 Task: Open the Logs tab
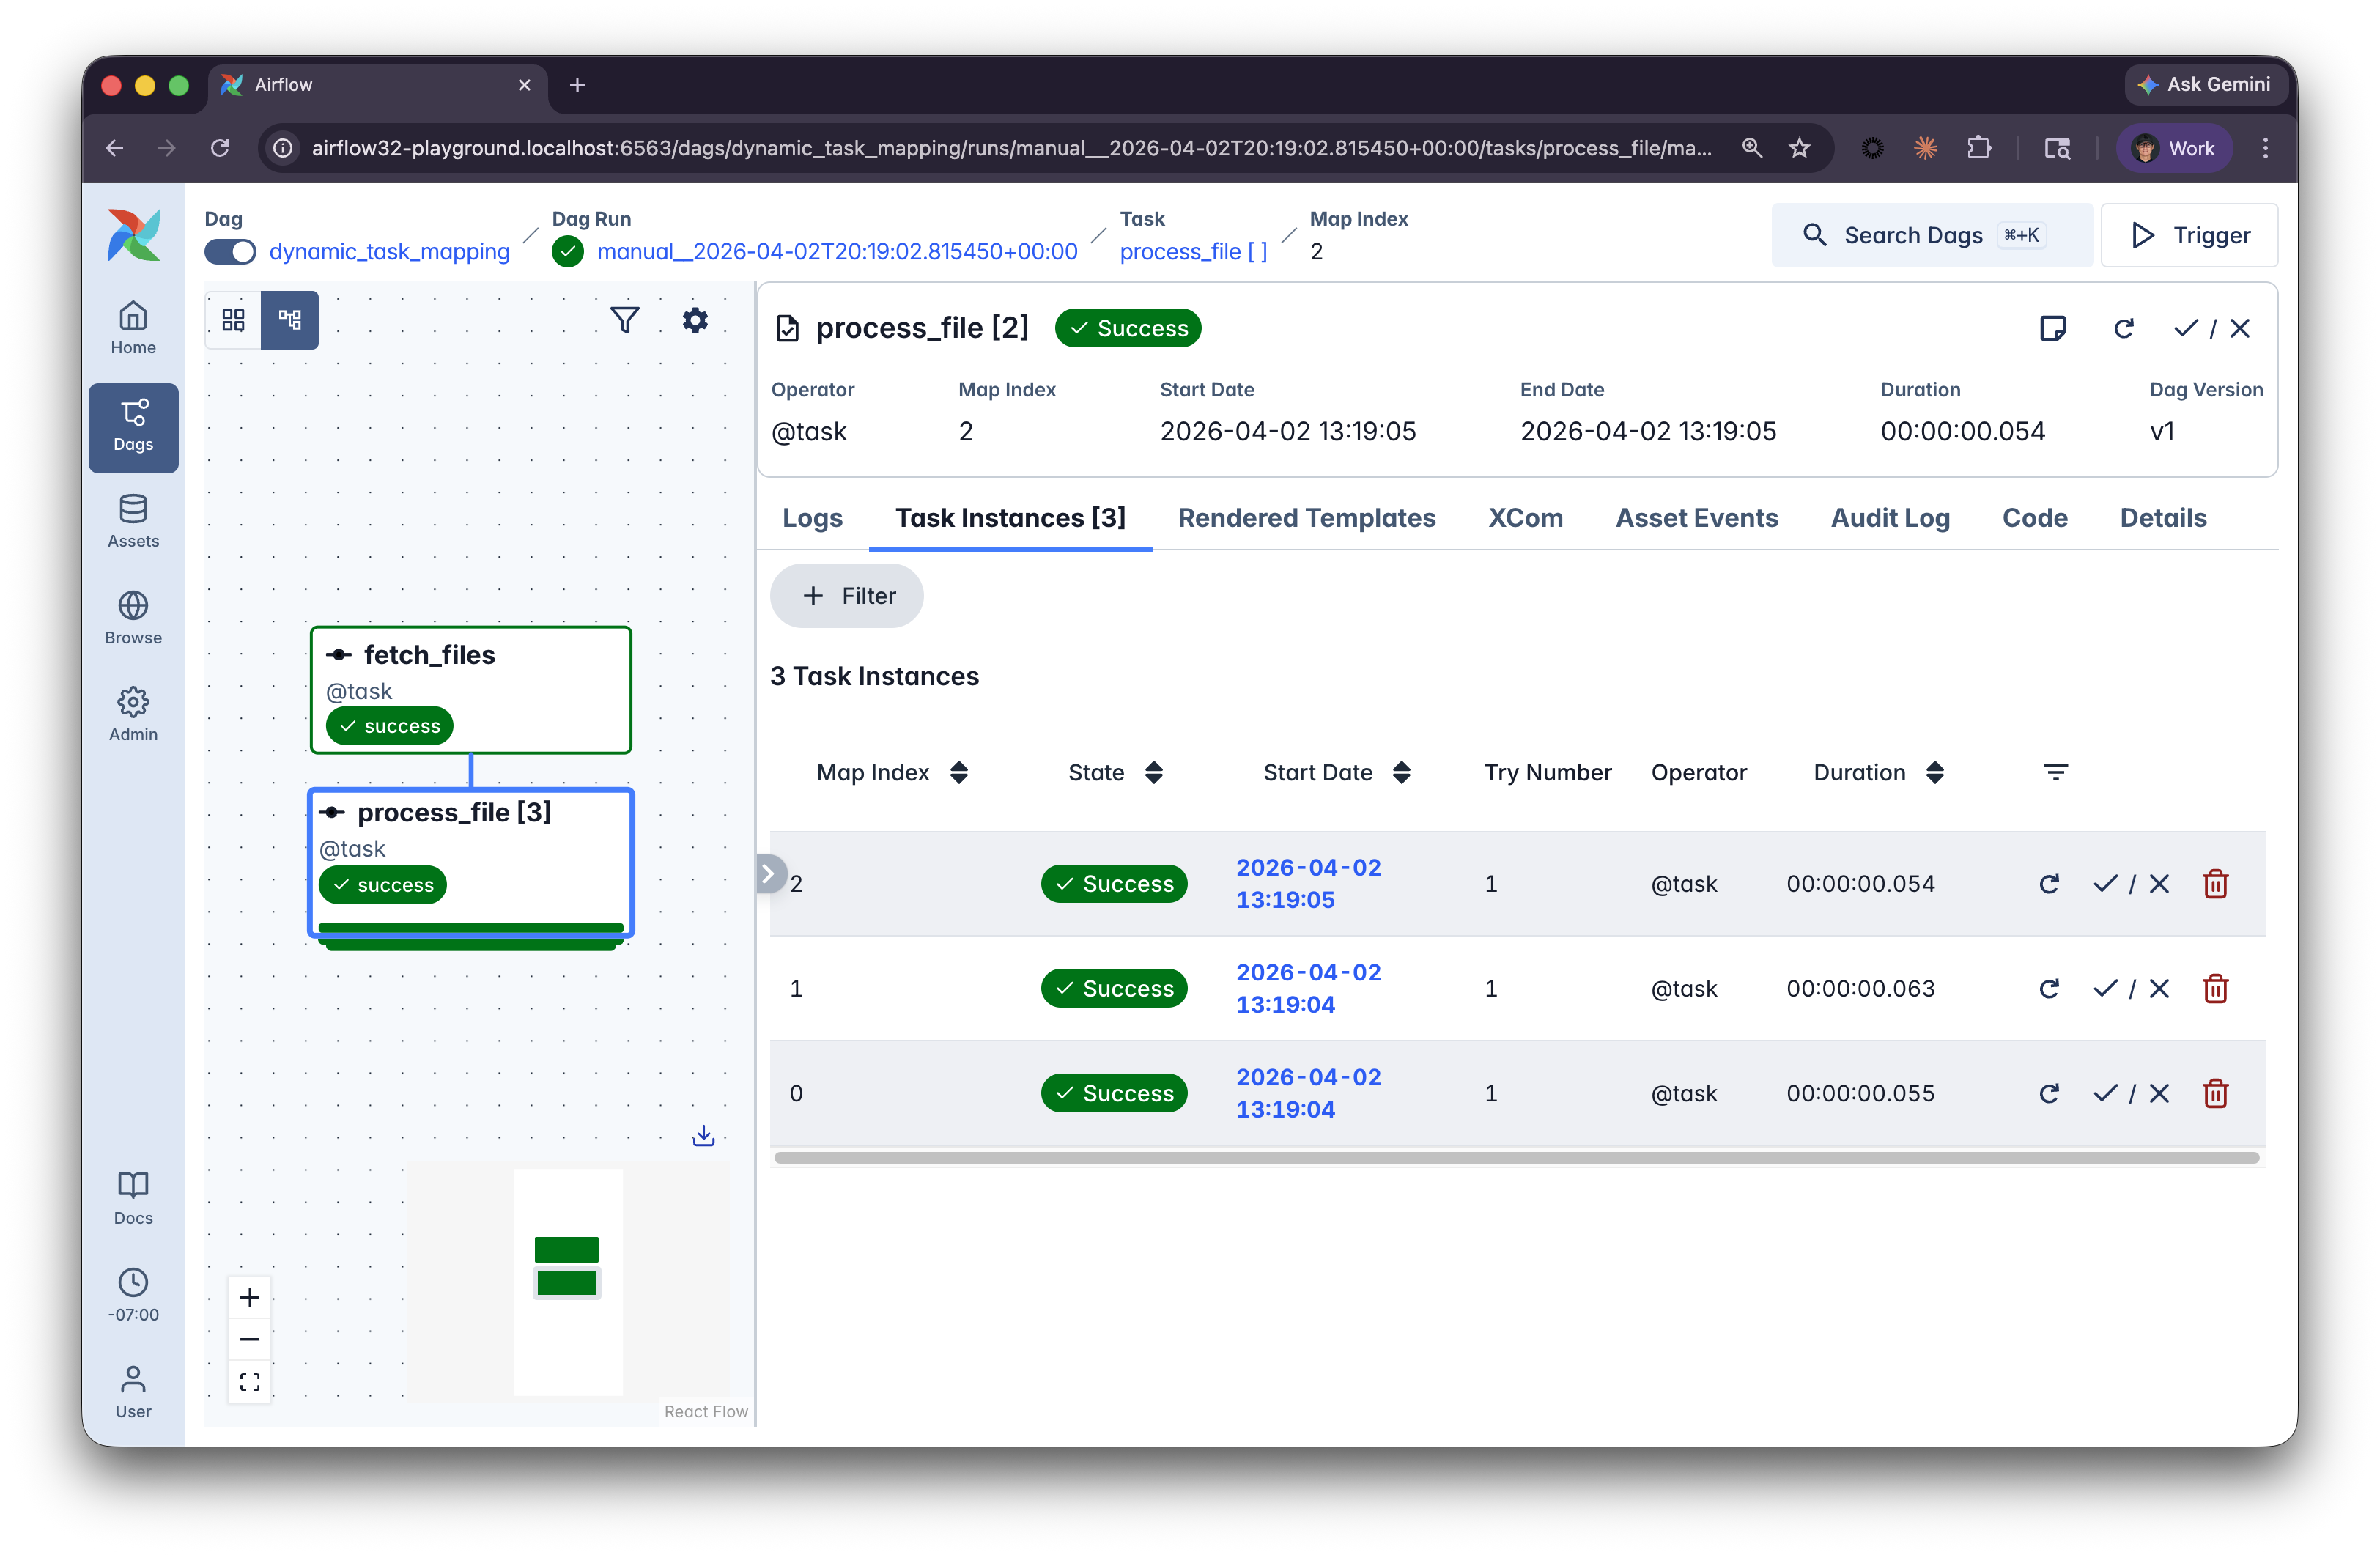(812, 518)
